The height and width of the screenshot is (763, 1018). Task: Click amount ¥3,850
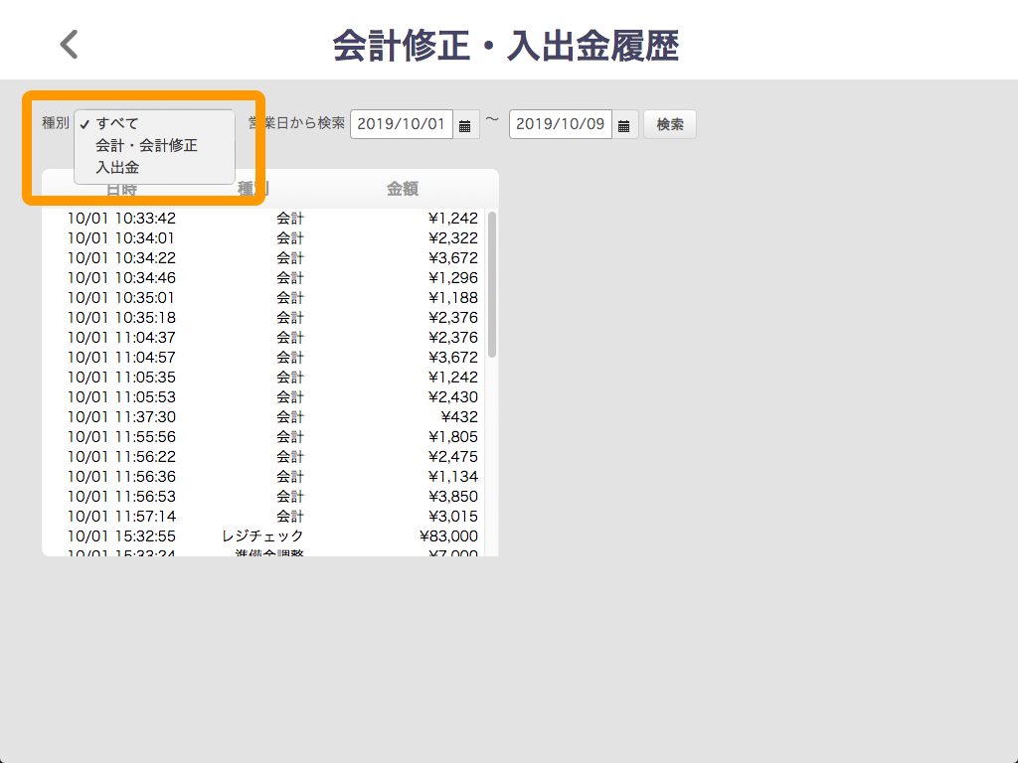453,497
